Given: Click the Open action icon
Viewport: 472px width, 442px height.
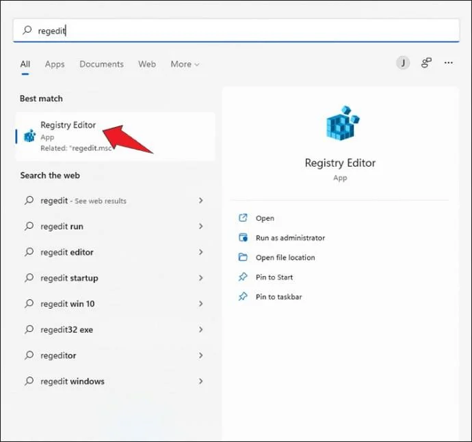Looking at the screenshot, I should click(x=243, y=218).
